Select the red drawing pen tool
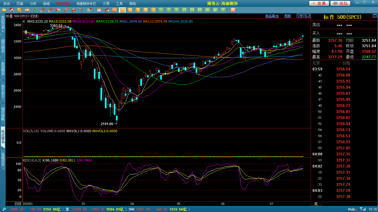Viewport: 378px width, 212px height. [66, 10]
